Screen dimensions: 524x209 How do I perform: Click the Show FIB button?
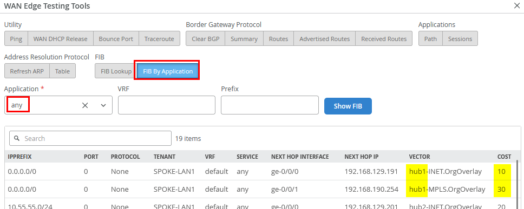coord(348,106)
